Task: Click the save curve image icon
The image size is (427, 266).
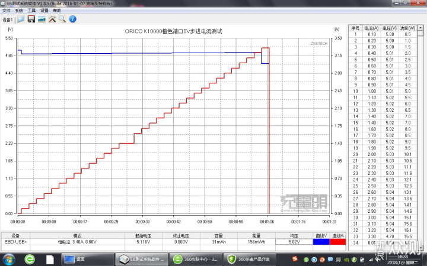Action: tap(42, 19)
